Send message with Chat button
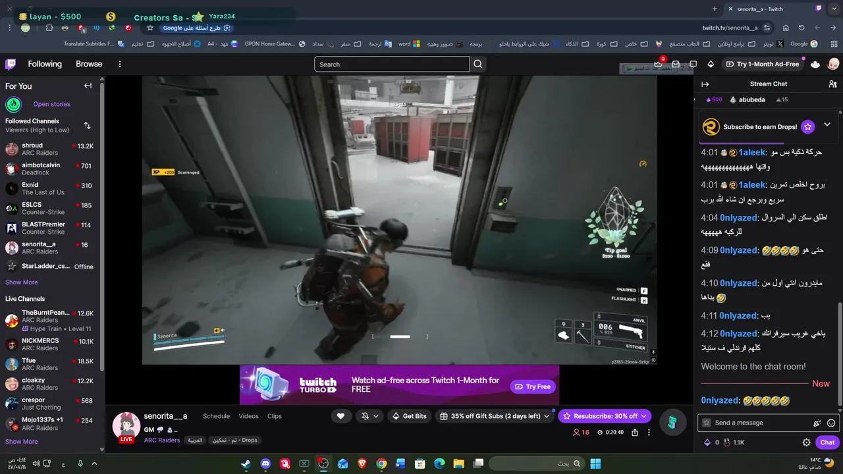The height and width of the screenshot is (474, 843). [x=828, y=442]
